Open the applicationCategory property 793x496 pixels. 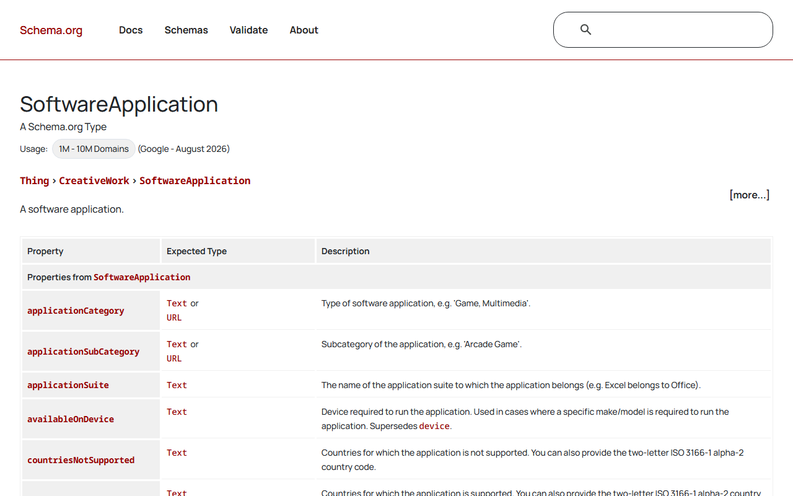click(76, 311)
